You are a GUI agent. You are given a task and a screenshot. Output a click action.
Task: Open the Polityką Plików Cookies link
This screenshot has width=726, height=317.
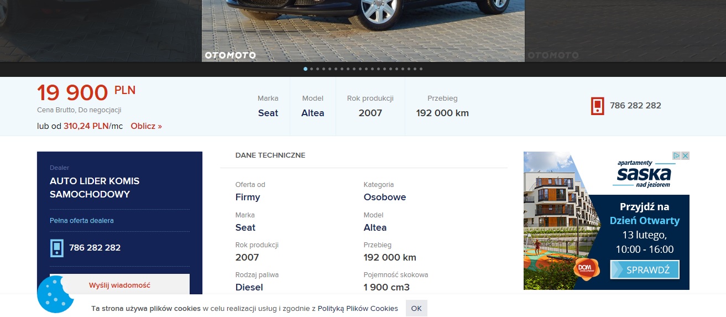[x=358, y=309]
